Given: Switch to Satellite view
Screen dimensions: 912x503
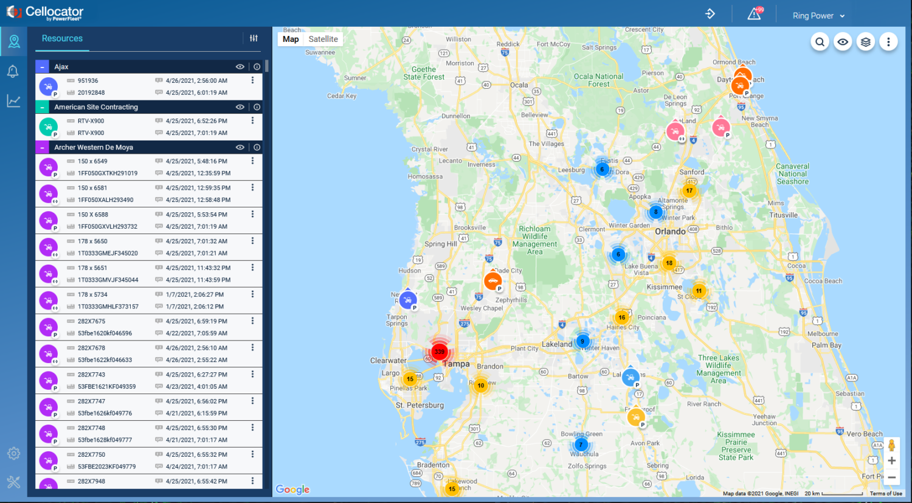Looking at the screenshot, I should 323,38.
